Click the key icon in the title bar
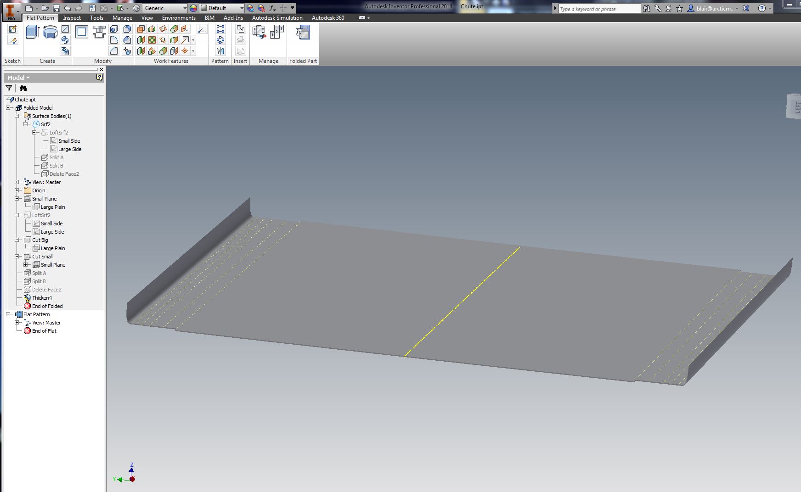This screenshot has width=801, height=492. 658,8
